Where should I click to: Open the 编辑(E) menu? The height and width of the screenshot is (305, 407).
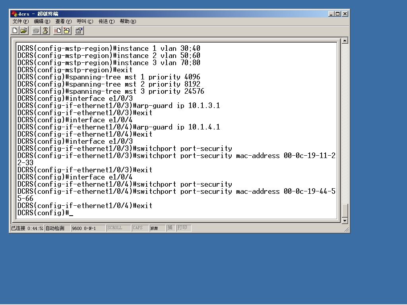tap(42, 21)
